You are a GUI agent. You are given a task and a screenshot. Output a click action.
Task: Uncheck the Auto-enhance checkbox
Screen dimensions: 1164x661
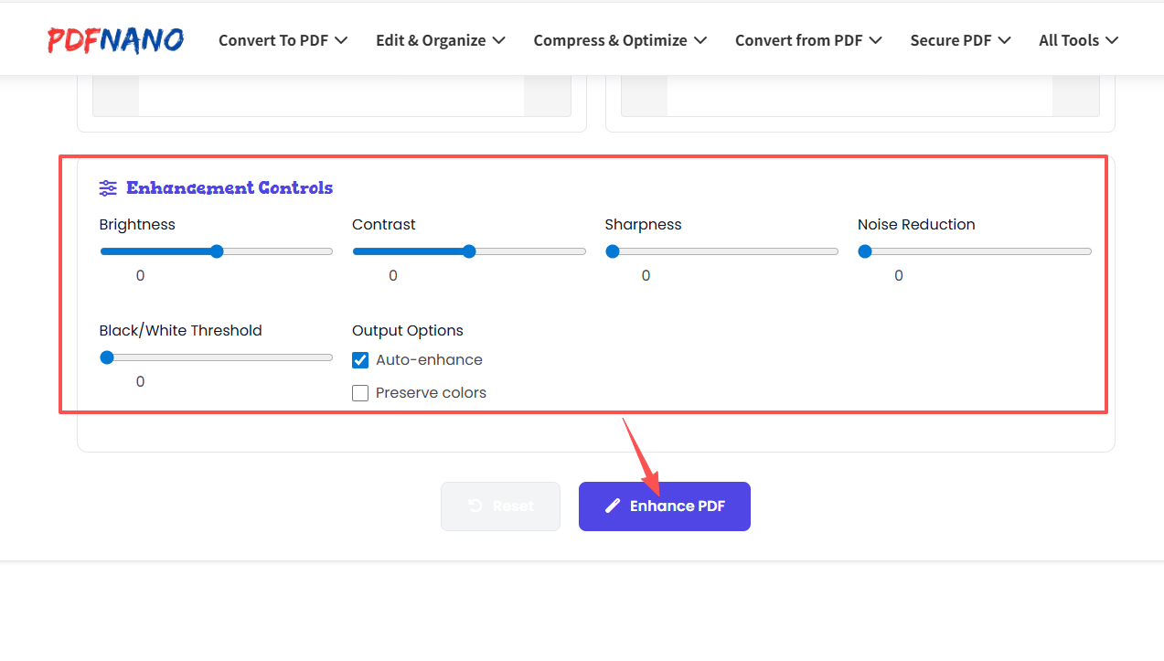pos(360,360)
